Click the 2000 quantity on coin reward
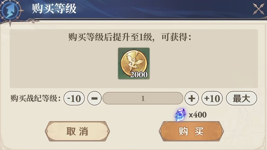The width and height of the screenshot is (267, 150). pos(139,75)
